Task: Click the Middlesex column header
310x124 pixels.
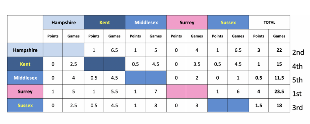Action: click(x=146, y=22)
